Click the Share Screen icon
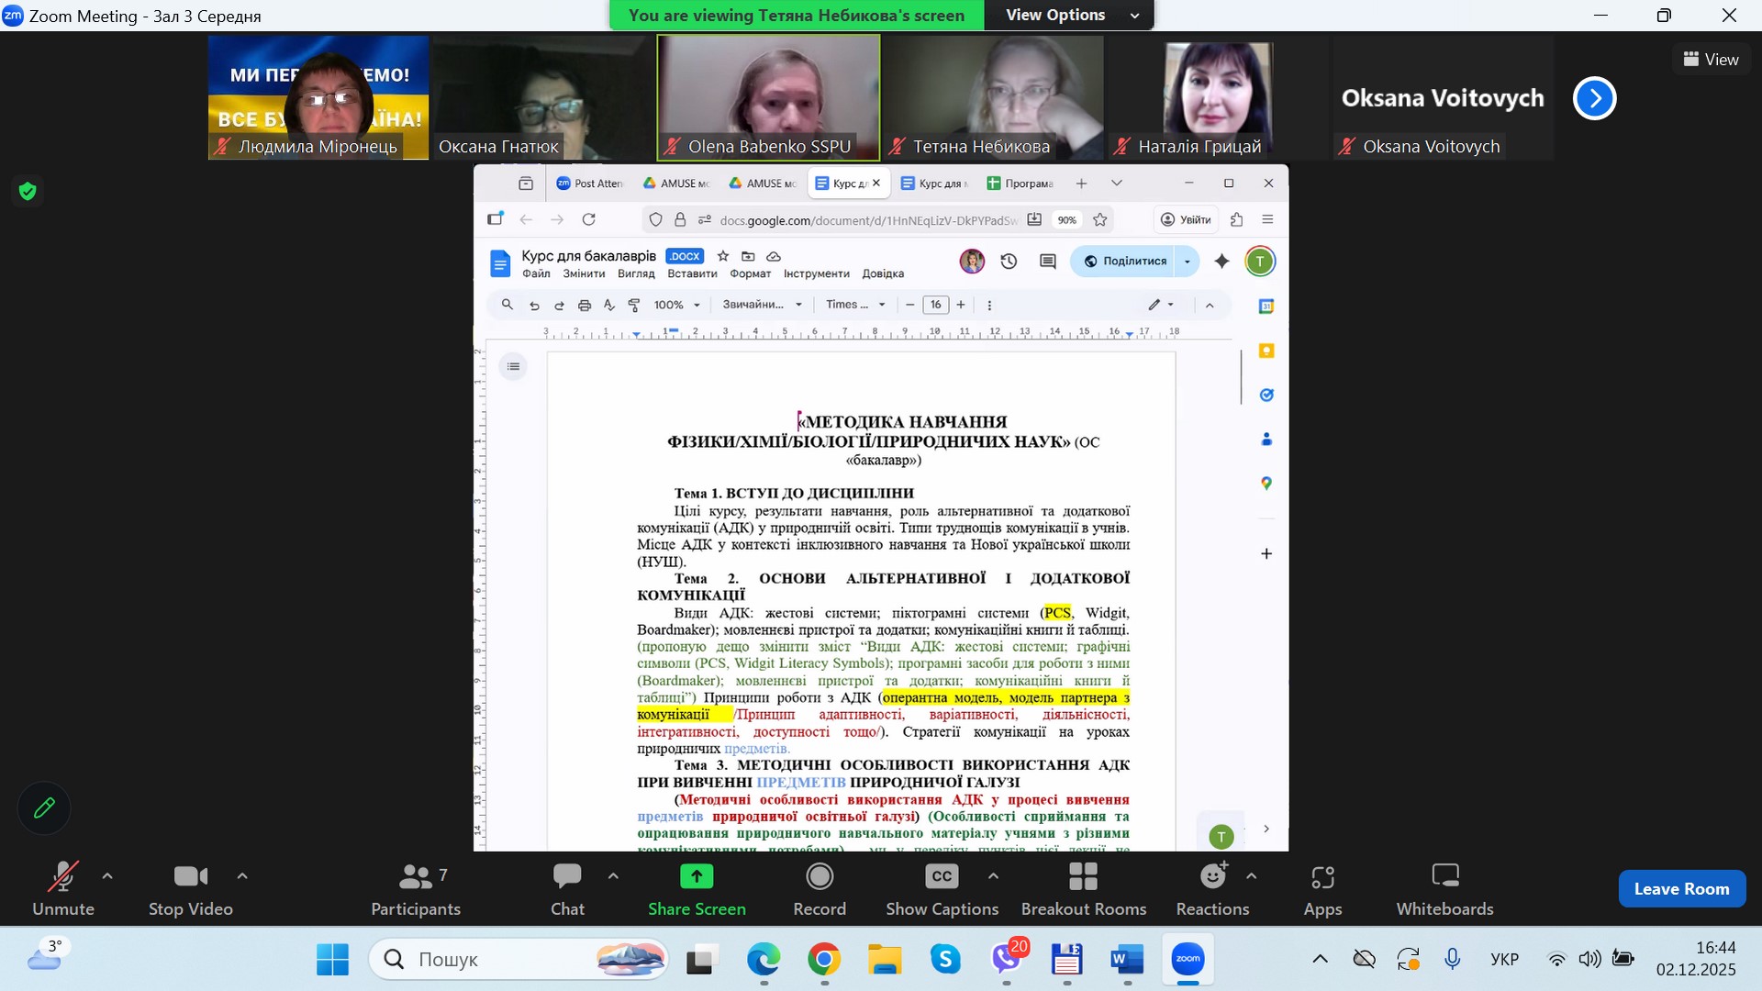1762x991 pixels. coord(697,876)
